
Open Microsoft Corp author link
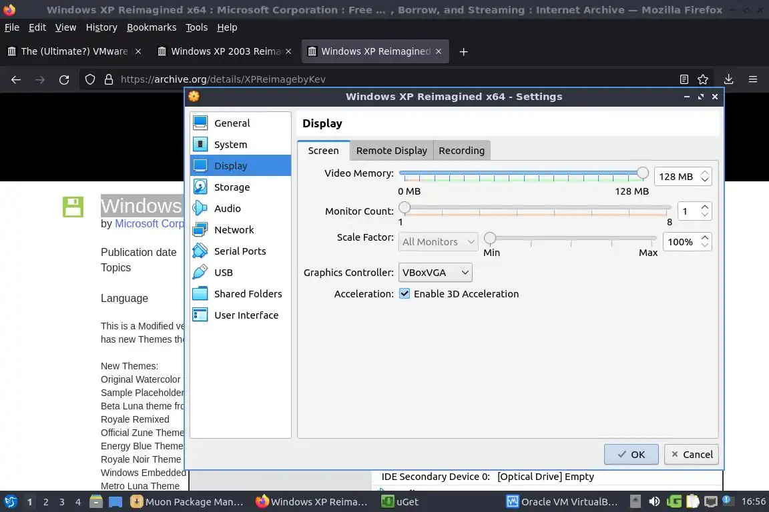149,223
